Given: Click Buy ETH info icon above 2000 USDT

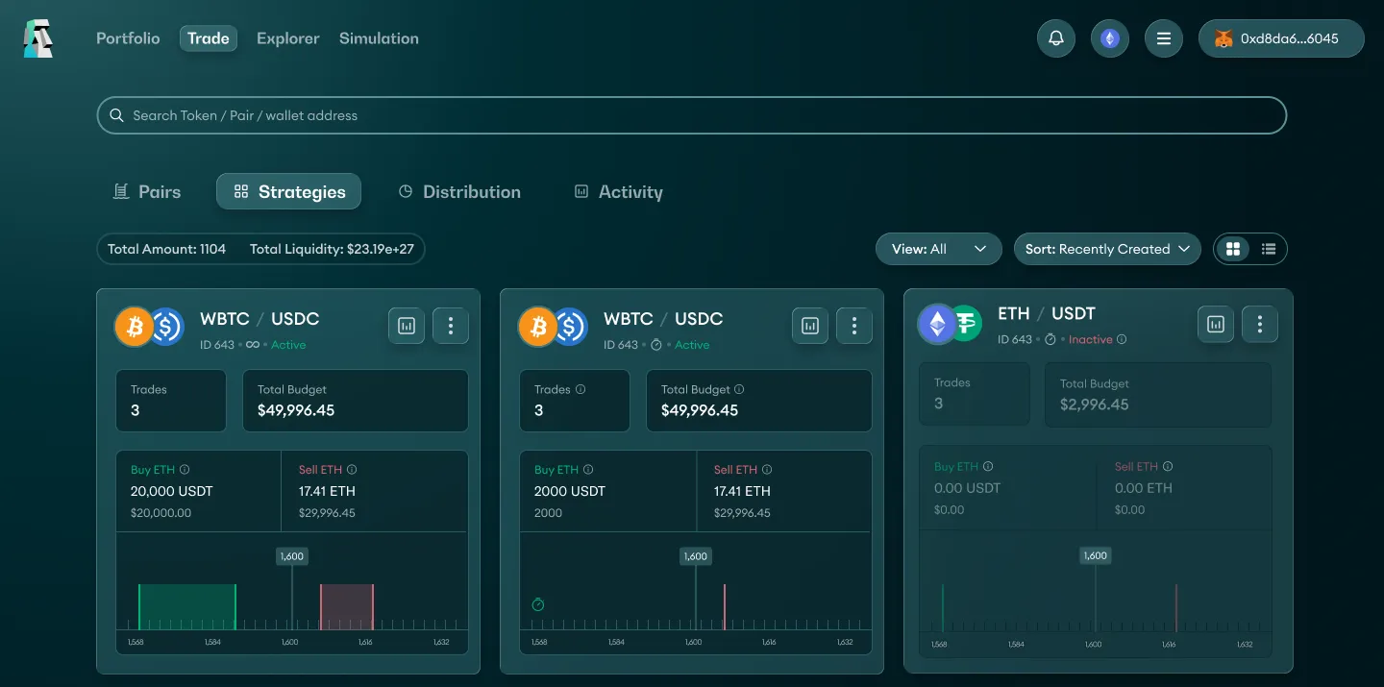Looking at the screenshot, I should tap(588, 470).
